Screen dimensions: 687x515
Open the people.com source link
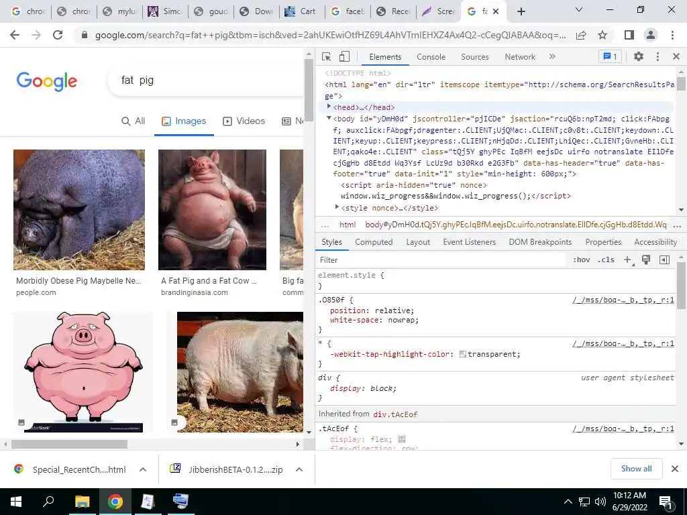(36, 292)
